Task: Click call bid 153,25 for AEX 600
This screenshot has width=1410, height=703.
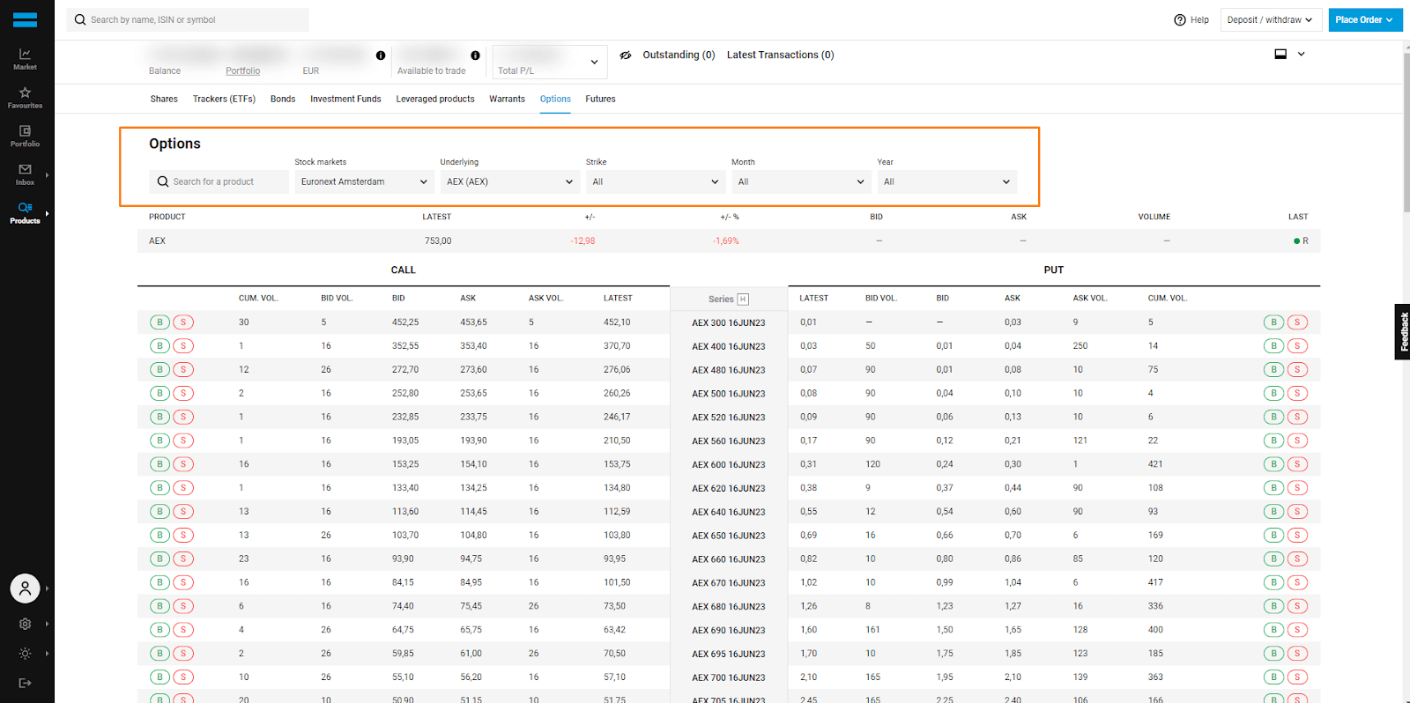Action: pyautogui.click(x=405, y=464)
